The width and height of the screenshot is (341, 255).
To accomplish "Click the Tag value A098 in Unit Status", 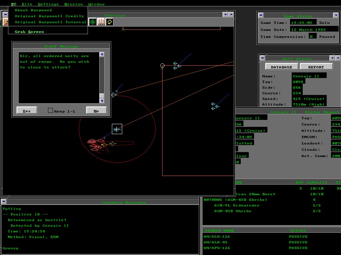I will tap(298, 82).
